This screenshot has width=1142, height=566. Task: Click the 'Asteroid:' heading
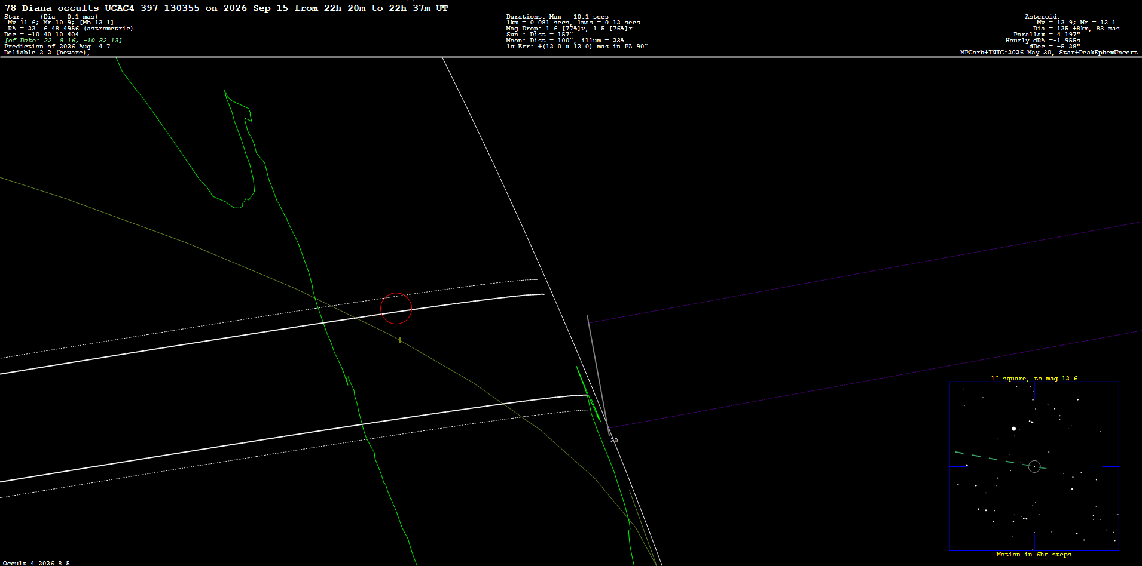(1042, 17)
